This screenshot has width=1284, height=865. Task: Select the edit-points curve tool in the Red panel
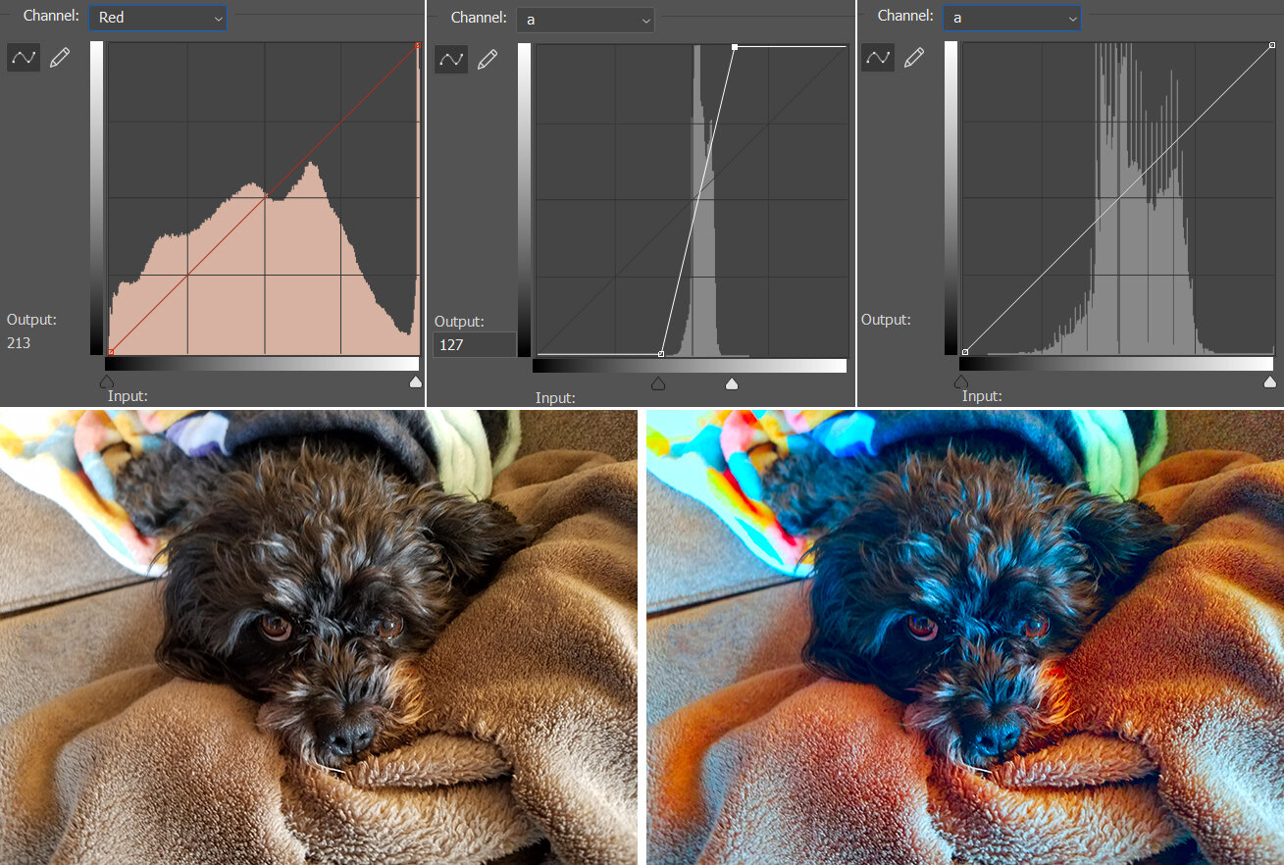pos(24,58)
